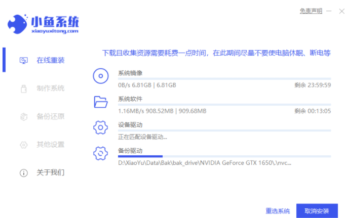Click the 系统镜像 download progress bar

224,79
